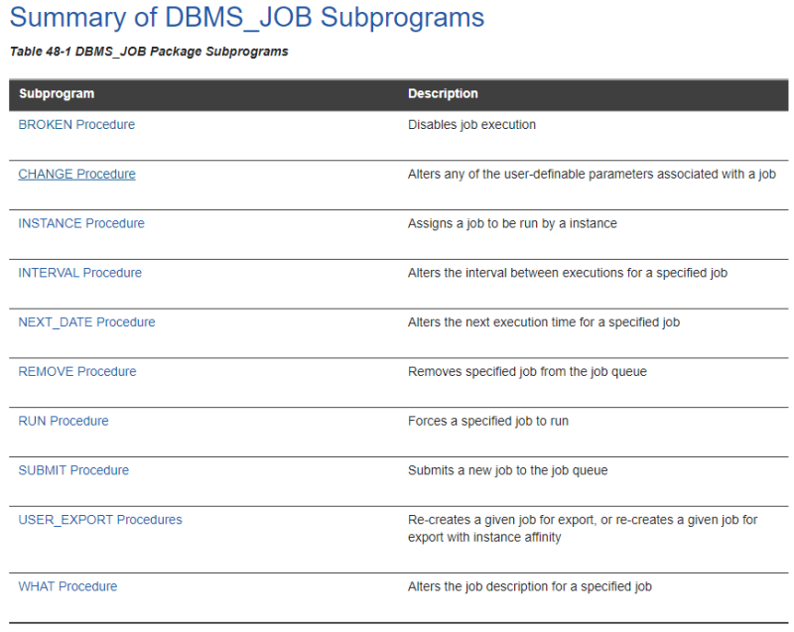Screen dimensions: 794x632
Task: Open the RUN Procedure link
Action: coord(63,421)
